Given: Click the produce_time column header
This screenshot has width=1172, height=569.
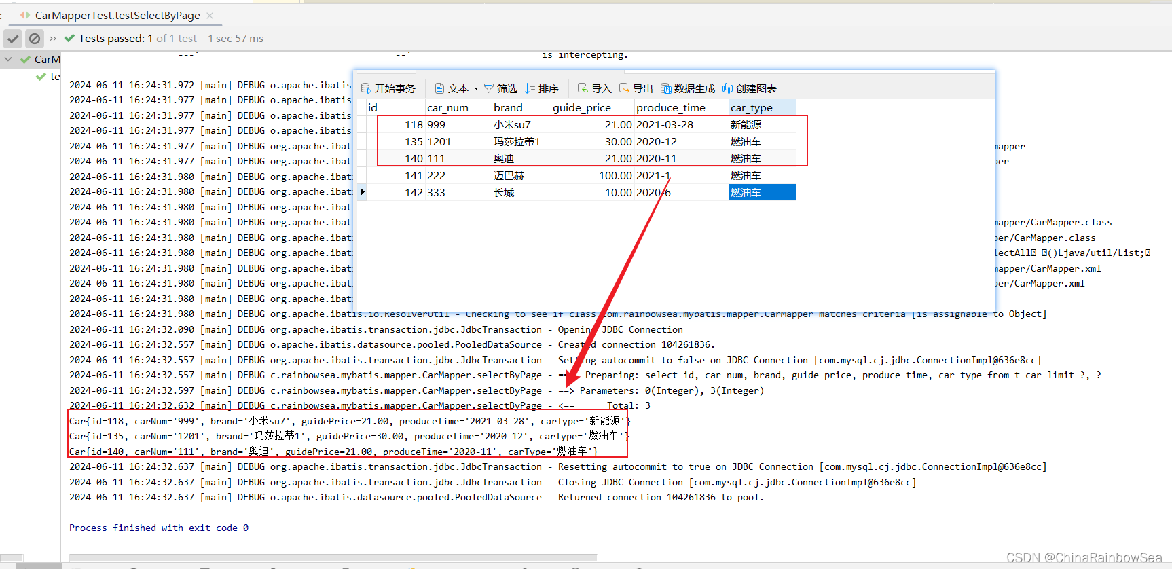Looking at the screenshot, I should [x=682, y=107].
